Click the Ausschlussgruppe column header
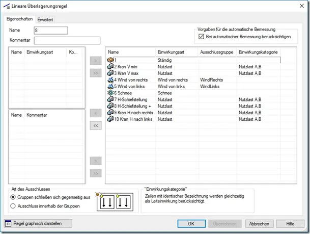 [x=217, y=52]
